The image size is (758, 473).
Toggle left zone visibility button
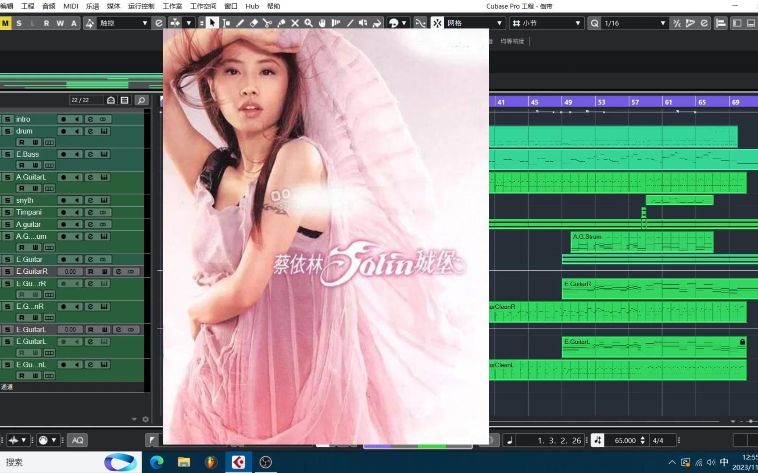(x=737, y=23)
